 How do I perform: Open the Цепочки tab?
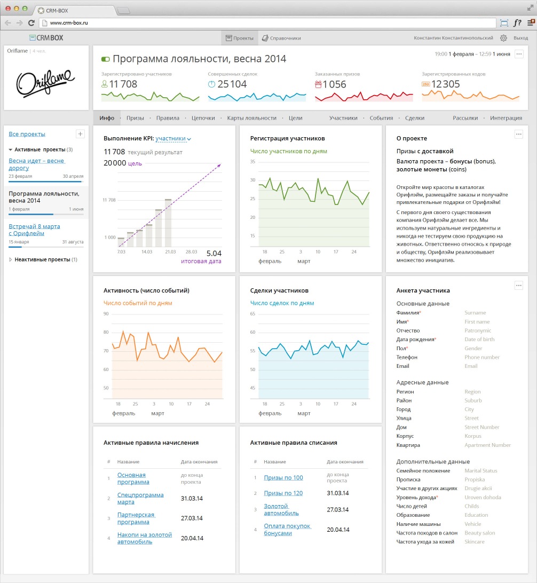point(203,118)
